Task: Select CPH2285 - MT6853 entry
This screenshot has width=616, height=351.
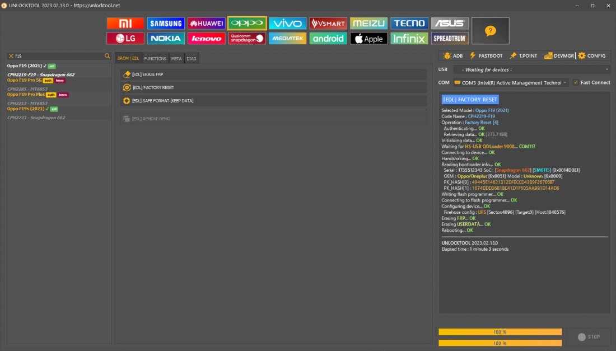Action: (x=27, y=89)
